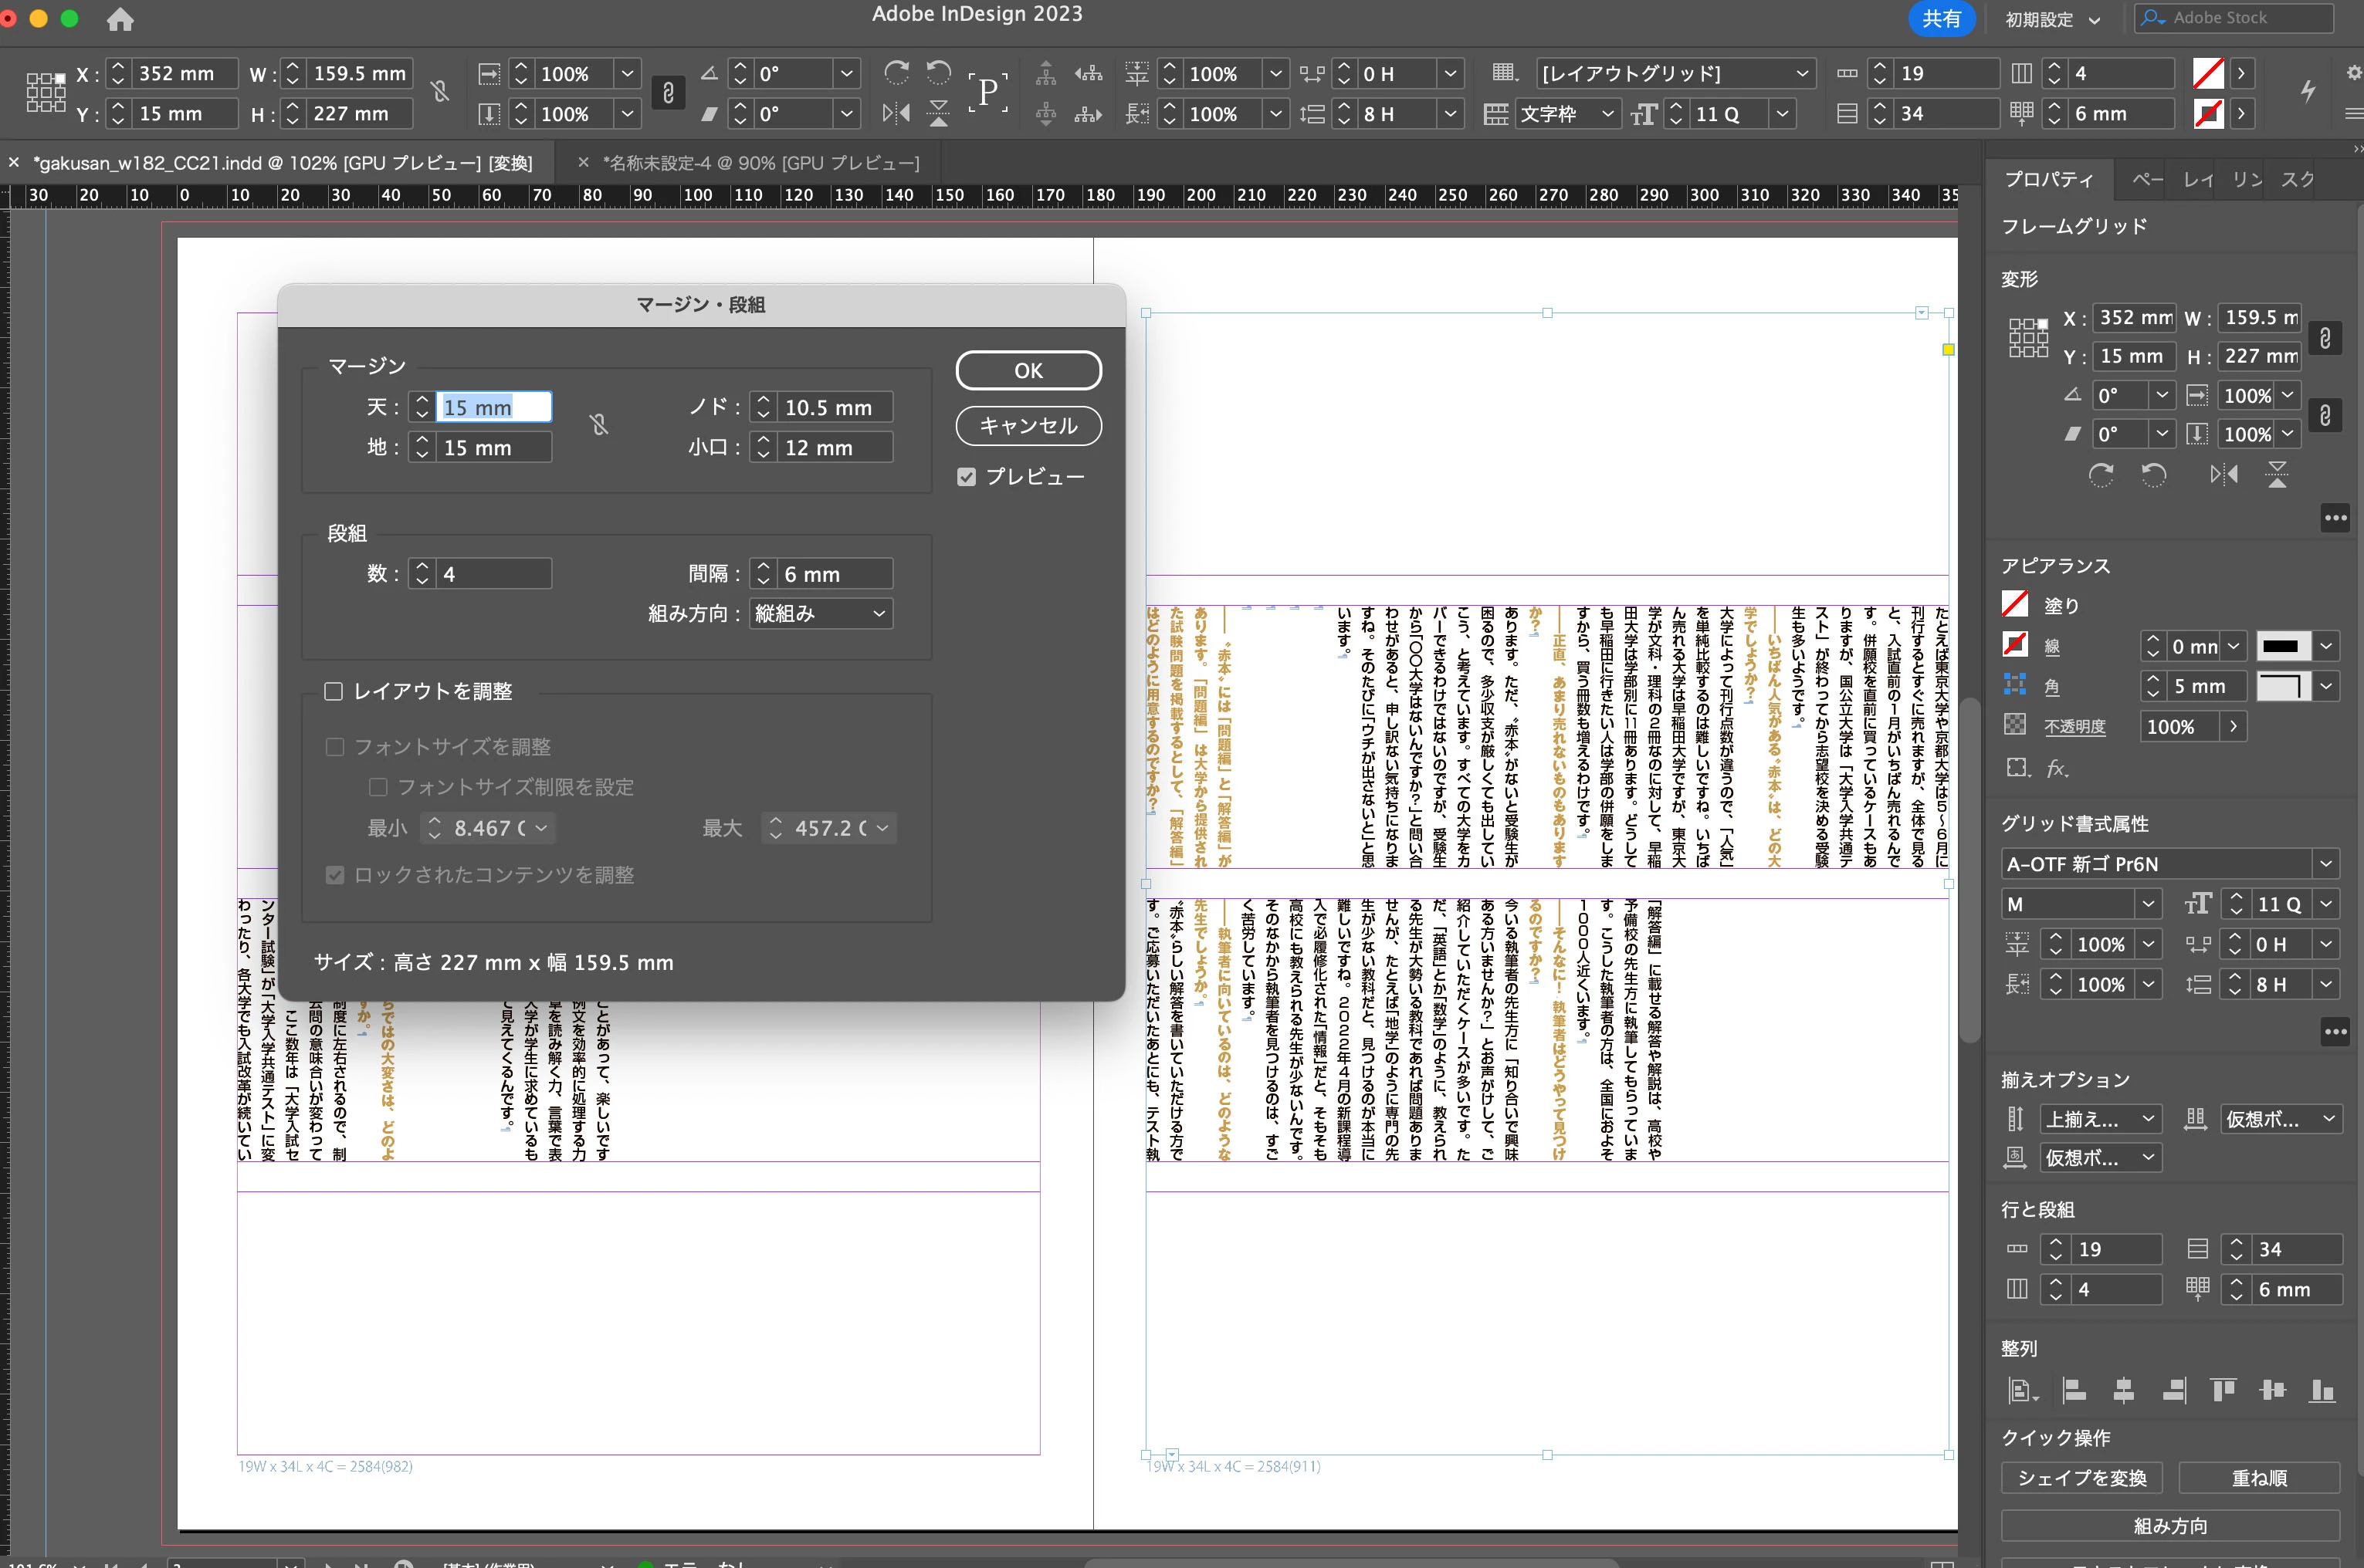The width and height of the screenshot is (2364, 1568).
Task: Select the プロパティ panel tab
Action: (x=2048, y=180)
